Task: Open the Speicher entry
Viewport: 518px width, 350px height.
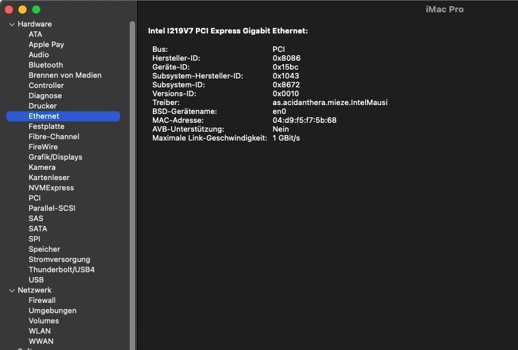Action: pyautogui.click(x=44, y=249)
